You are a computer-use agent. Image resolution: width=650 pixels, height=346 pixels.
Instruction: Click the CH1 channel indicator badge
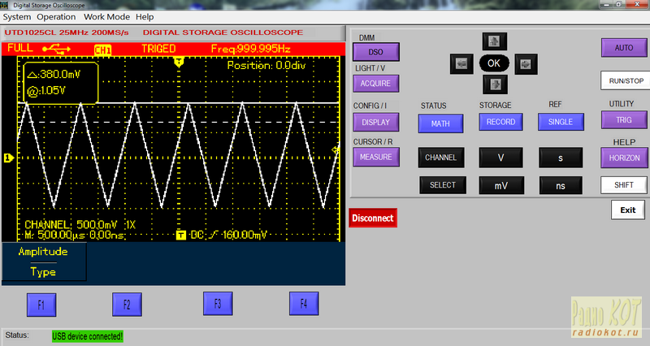(x=103, y=50)
